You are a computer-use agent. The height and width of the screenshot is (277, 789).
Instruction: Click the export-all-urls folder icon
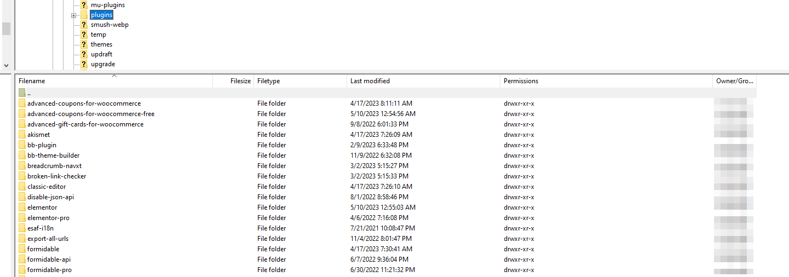point(22,239)
